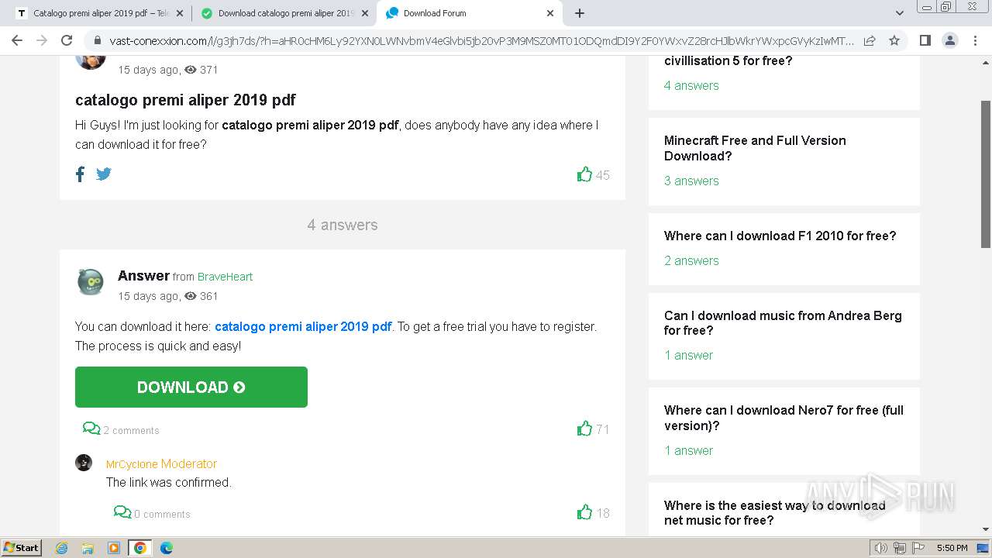Close the Download Forum tab
Image resolution: width=992 pixels, height=558 pixels.
550,13
